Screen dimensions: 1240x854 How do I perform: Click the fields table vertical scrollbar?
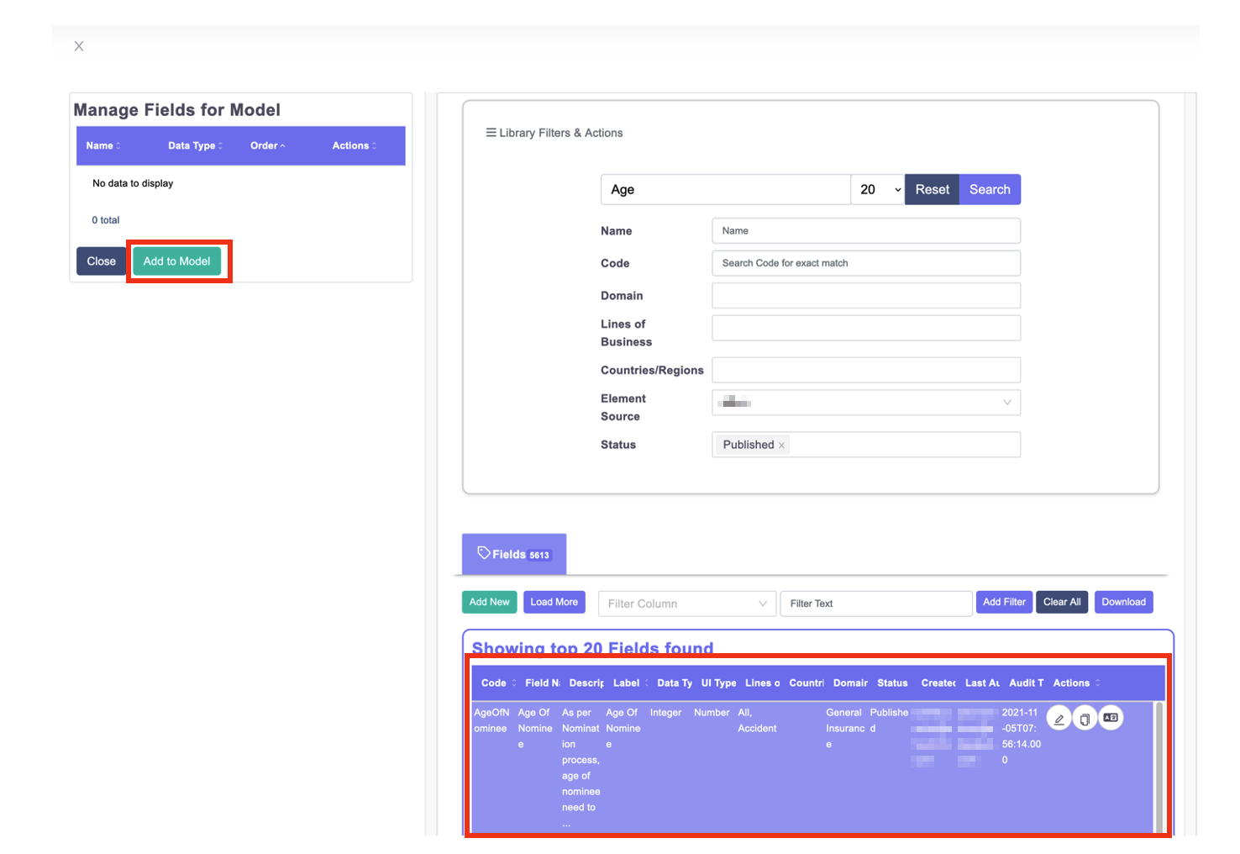click(x=1159, y=767)
